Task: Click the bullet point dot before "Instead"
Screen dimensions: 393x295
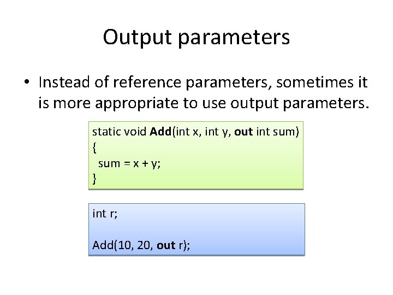Action: click(x=26, y=83)
